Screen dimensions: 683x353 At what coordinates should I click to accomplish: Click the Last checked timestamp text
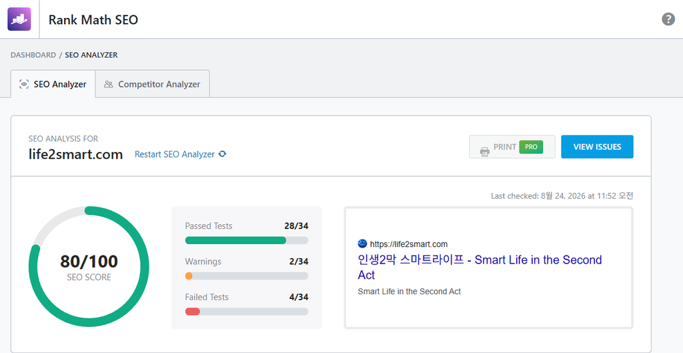click(562, 196)
